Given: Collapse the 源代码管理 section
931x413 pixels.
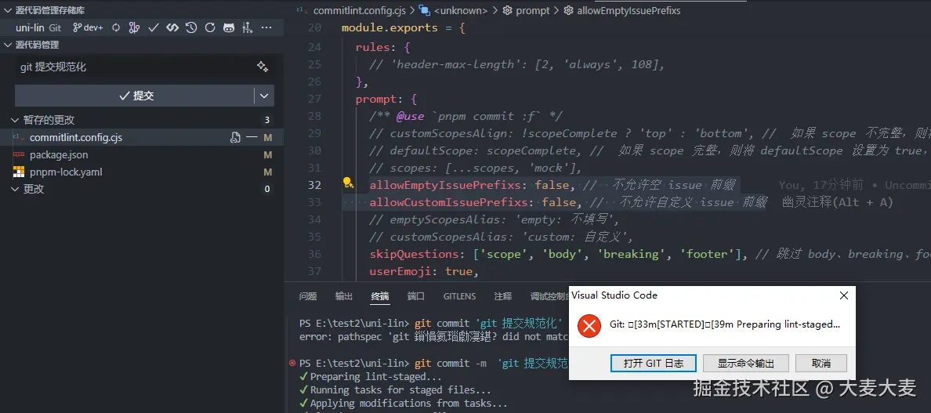Looking at the screenshot, I should (7, 45).
